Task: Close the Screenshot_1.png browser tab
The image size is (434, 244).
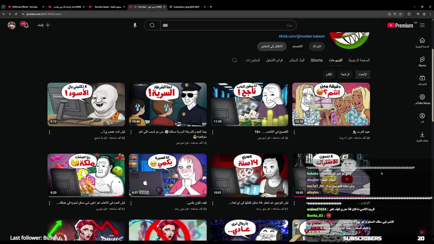Action: [204, 7]
